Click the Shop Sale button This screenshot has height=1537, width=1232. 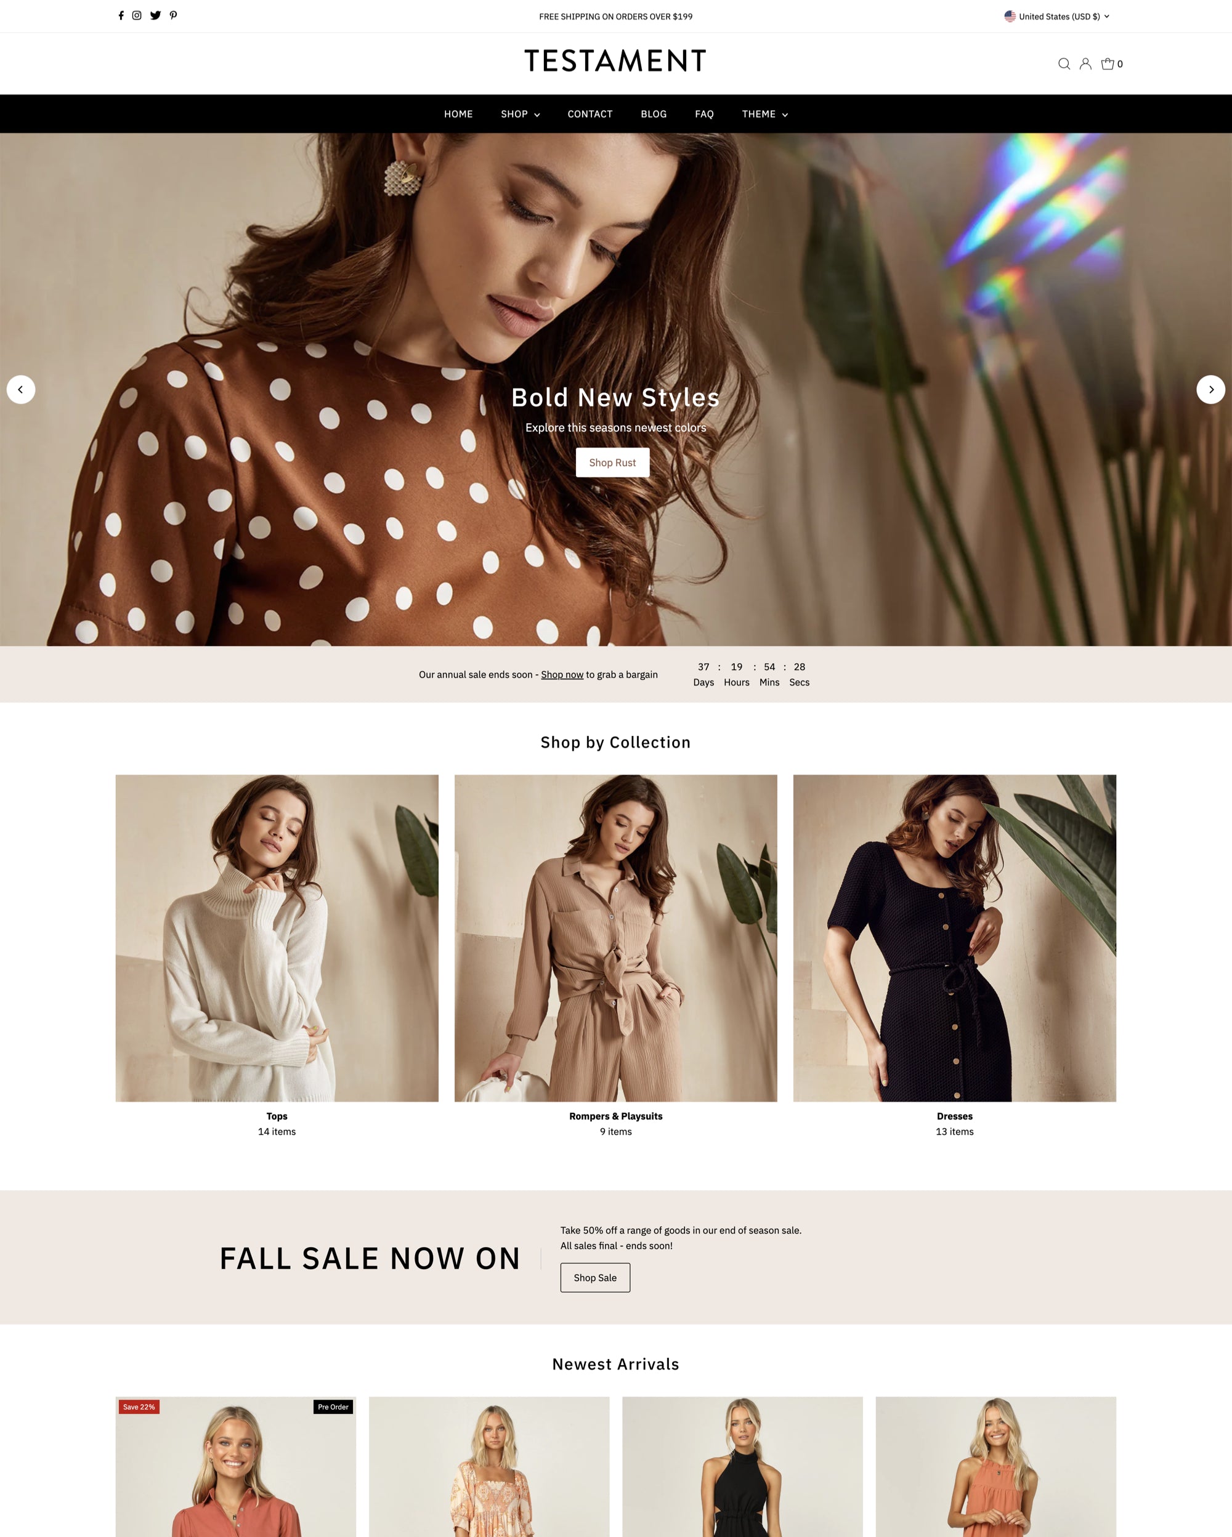[x=594, y=1278]
